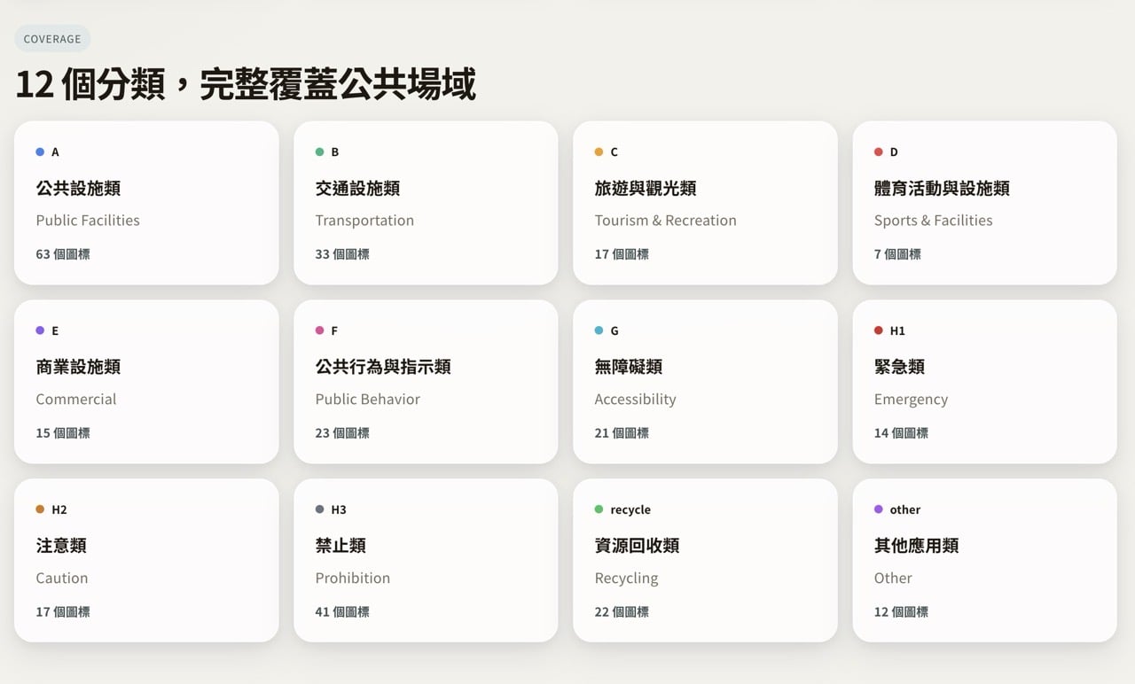Image resolution: width=1135 pixels, height=684 pixels.
Task: Select the Tourism & Recreation category card
Action: point(705,203)
